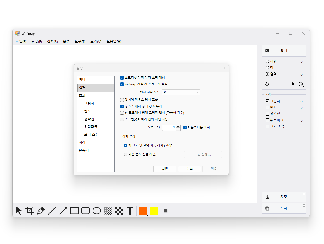Click the 지연 (초) number field
The height and width of the screenshot is (244, 324).
[x=169, y=128]
